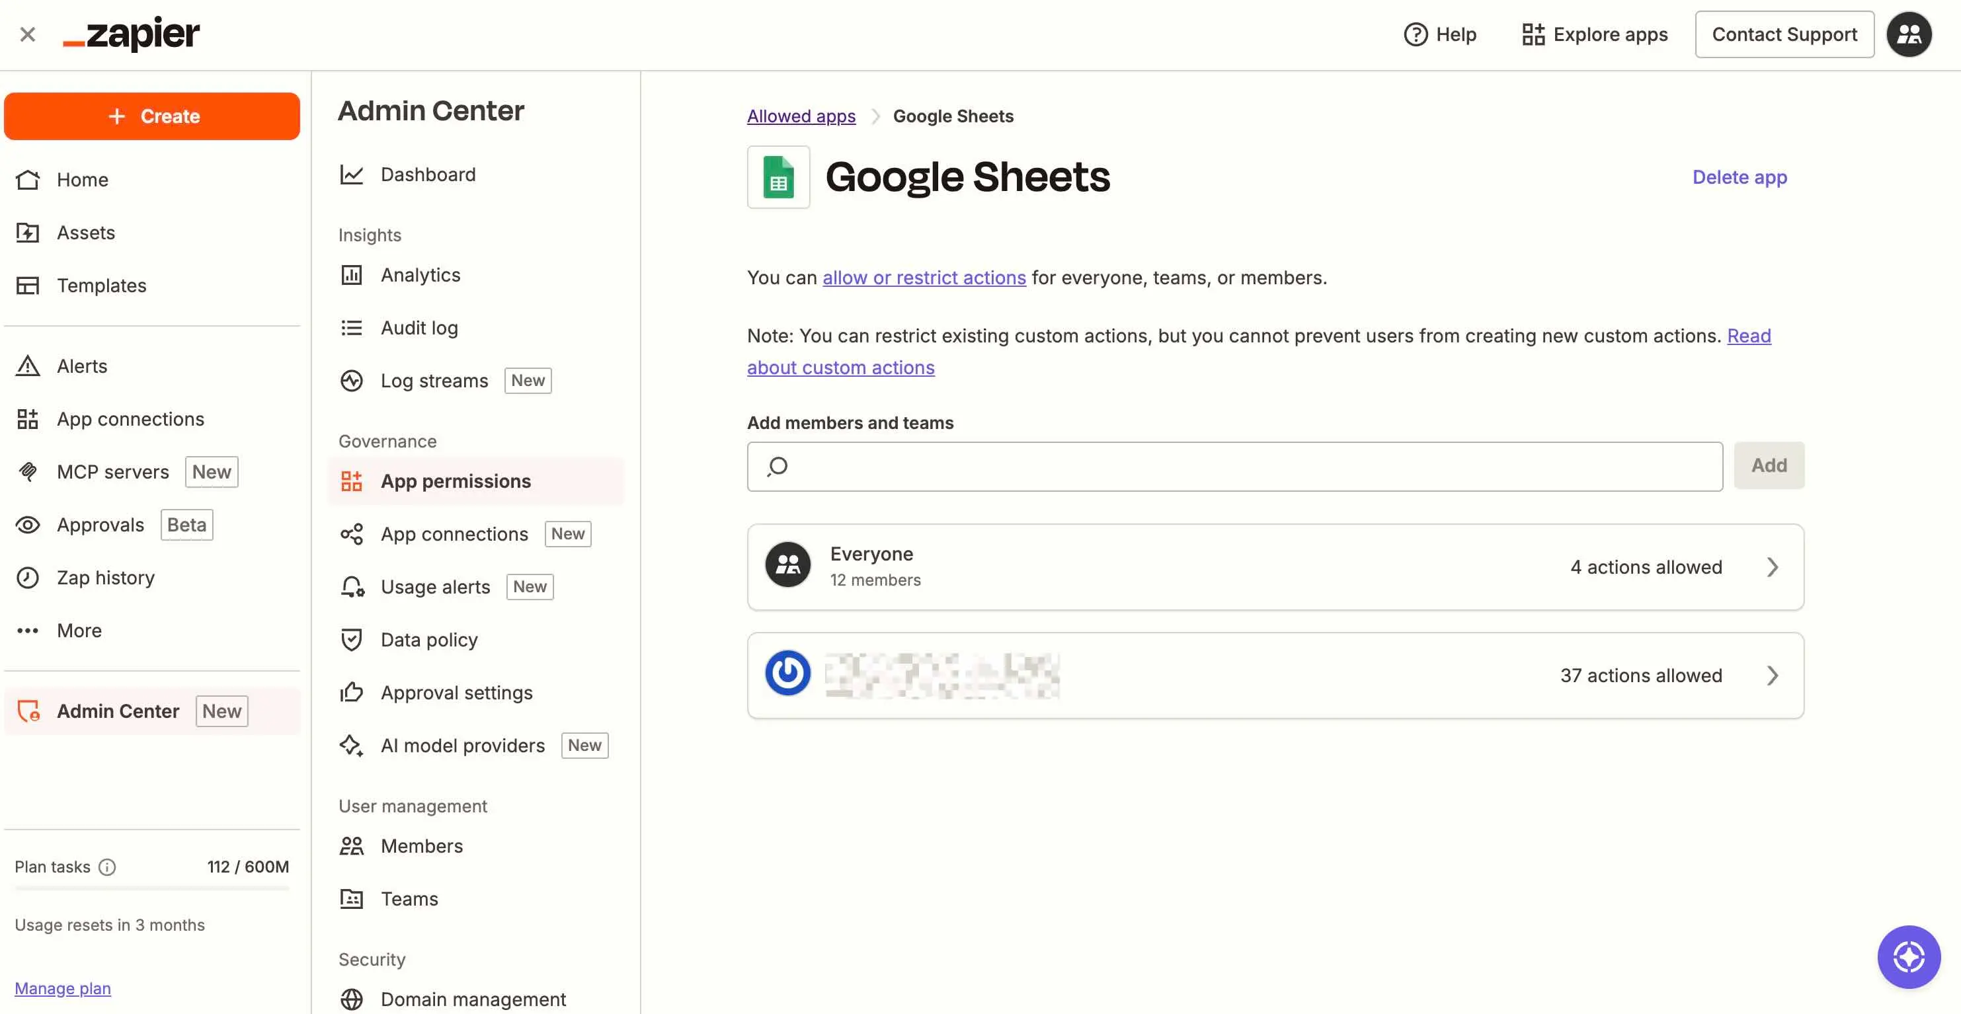Click the Approval settings thumbs-up icon
This screenshot has height=1014, width=1961.
[x=351, y=693]
